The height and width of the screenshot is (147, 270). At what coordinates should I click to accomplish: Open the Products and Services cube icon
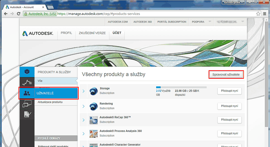(x=27, y=72)
